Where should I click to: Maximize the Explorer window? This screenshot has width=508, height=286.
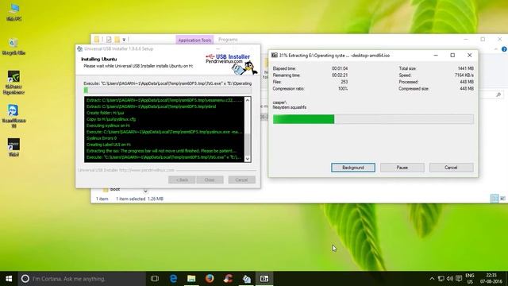click(483, 39)
